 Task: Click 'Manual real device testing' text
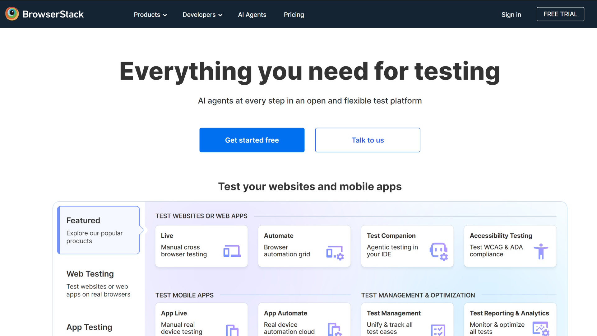coord(182,328)
